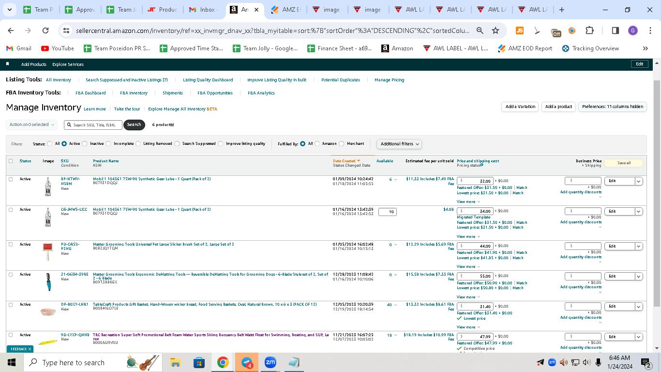Go back using the browser back arrow
This screenshot has height=372, width=661.
pos(11,31)
